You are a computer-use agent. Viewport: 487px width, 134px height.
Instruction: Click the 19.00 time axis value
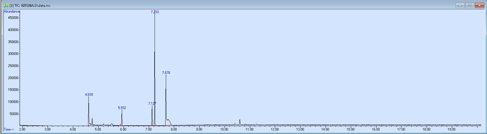point(452,129)
